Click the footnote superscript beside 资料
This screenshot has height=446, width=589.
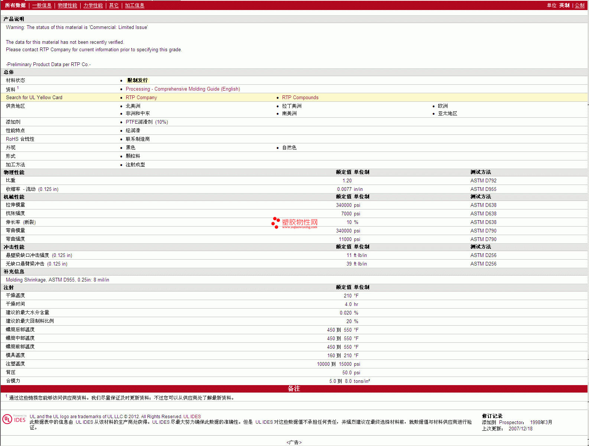(x=18, y=88)
